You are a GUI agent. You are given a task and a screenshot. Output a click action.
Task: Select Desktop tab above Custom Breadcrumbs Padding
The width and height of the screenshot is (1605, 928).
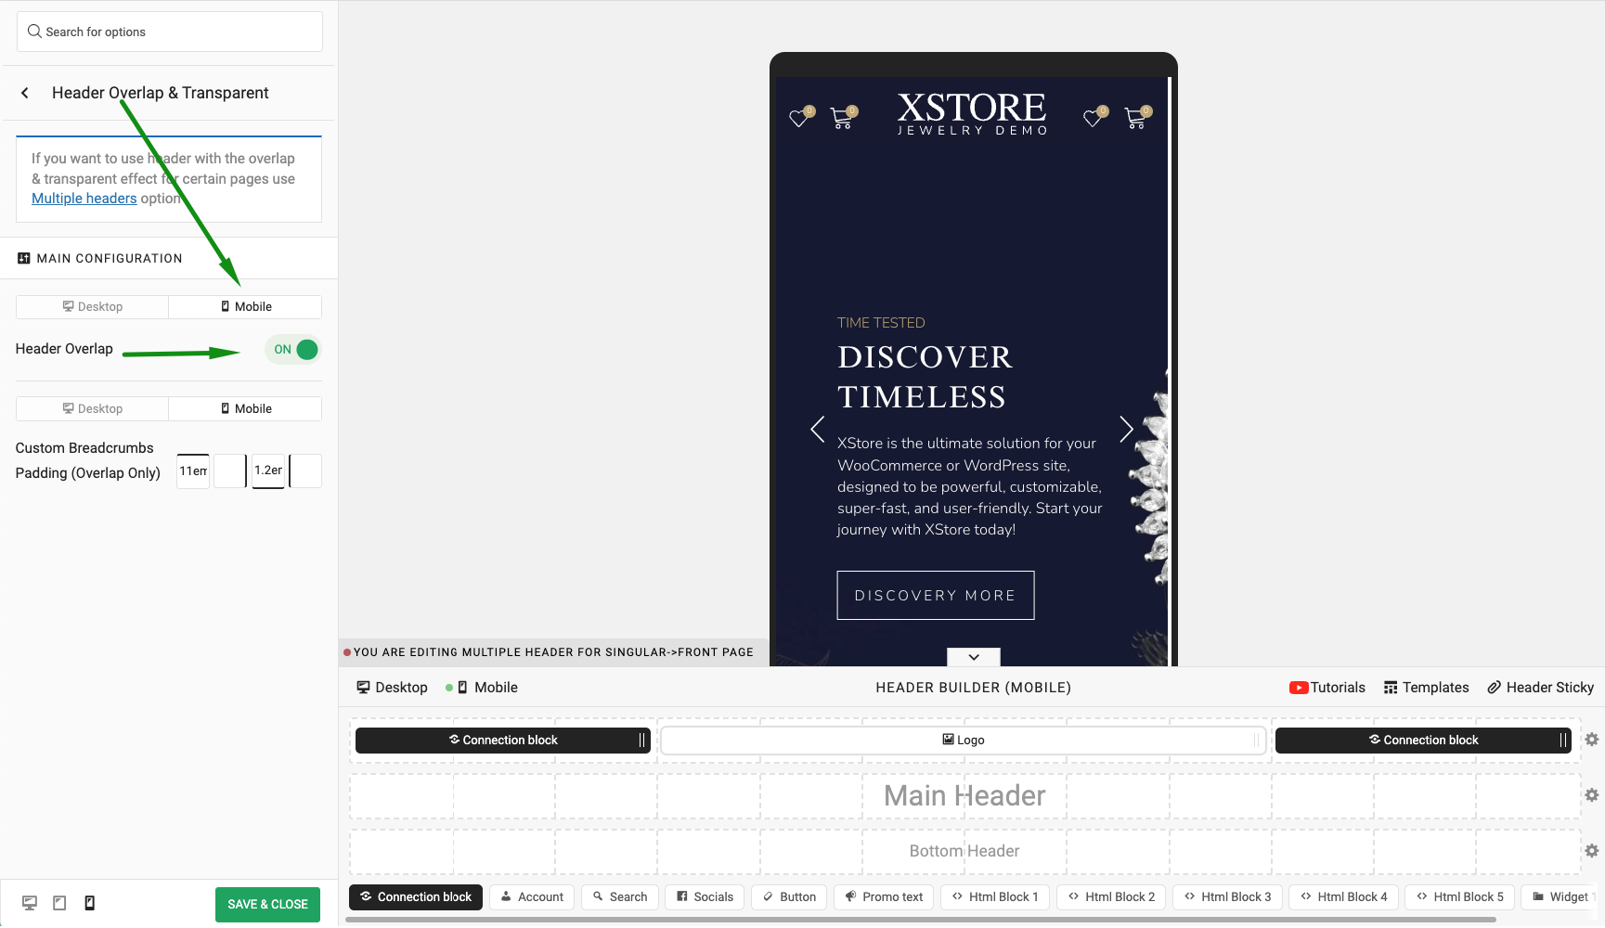93,409
